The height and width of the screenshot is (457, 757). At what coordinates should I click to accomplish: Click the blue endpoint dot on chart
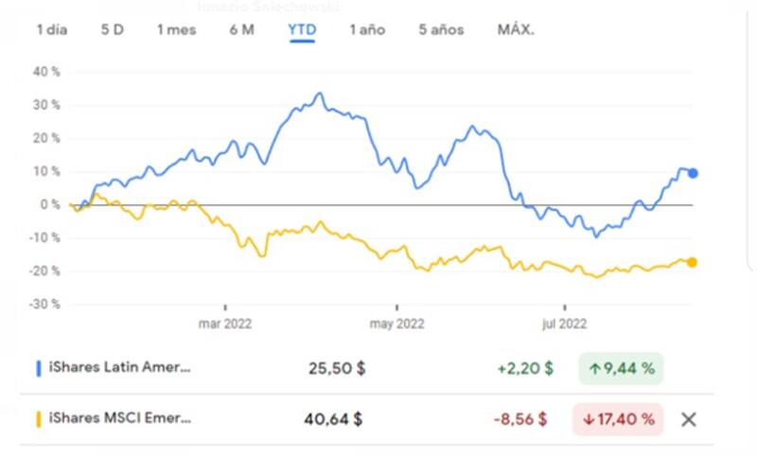pos(693,173)
